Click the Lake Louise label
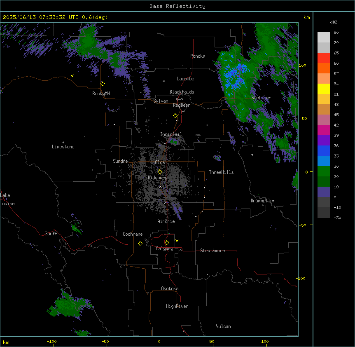355x347 pixels. point(7,199)
